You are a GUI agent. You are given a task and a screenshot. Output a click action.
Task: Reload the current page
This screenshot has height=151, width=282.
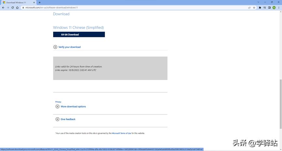[13, 8]
